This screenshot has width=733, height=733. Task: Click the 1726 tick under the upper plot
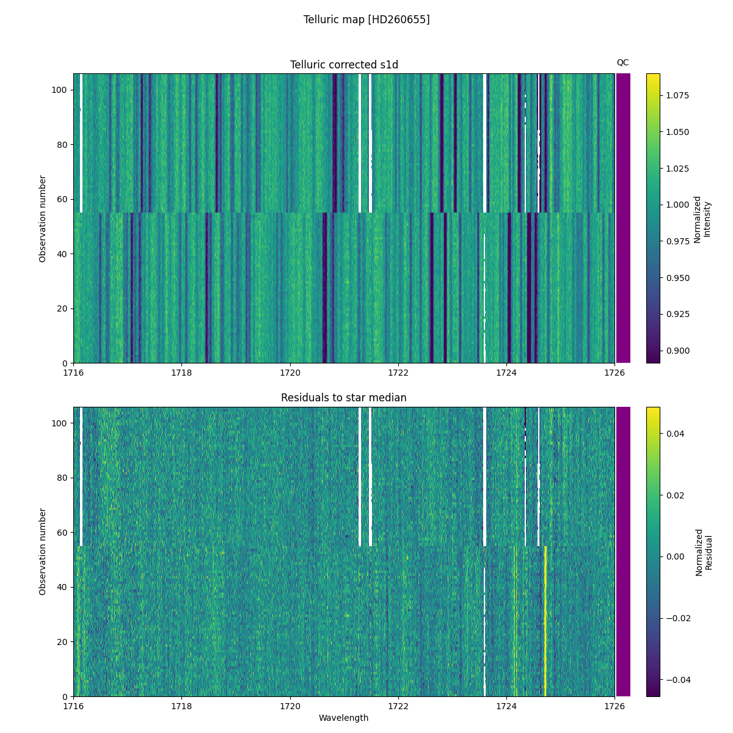614,372
